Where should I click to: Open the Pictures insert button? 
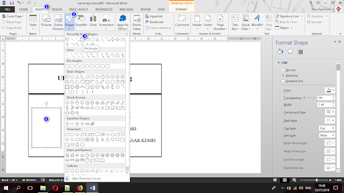[x=46, y=21]
